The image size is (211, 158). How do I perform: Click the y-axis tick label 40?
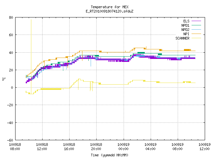[11, 53]
